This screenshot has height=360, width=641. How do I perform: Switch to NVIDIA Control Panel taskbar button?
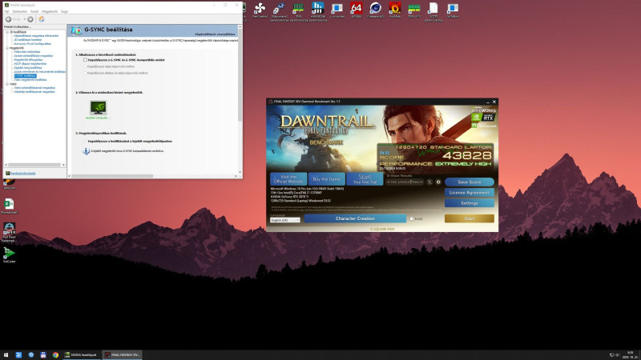coord(82,355)
